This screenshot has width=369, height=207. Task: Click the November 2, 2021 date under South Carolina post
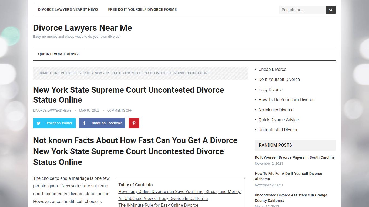click(x=269, y=164)
